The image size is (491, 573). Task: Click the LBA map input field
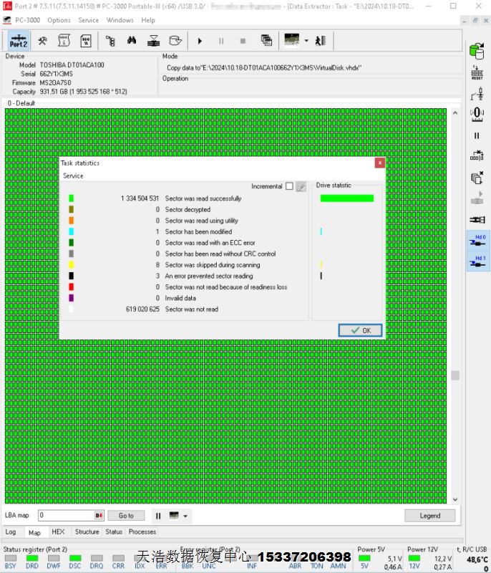66,516
